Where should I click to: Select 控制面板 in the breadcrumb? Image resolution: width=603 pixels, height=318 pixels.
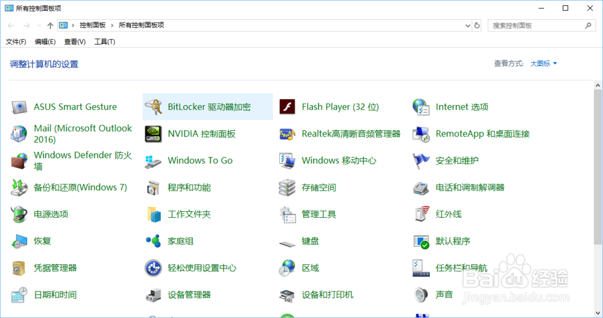coord(92,25)
